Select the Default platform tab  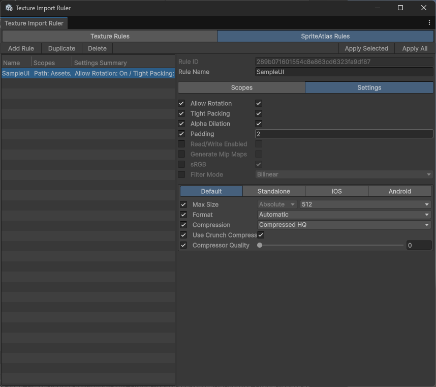tap(211, 191)
